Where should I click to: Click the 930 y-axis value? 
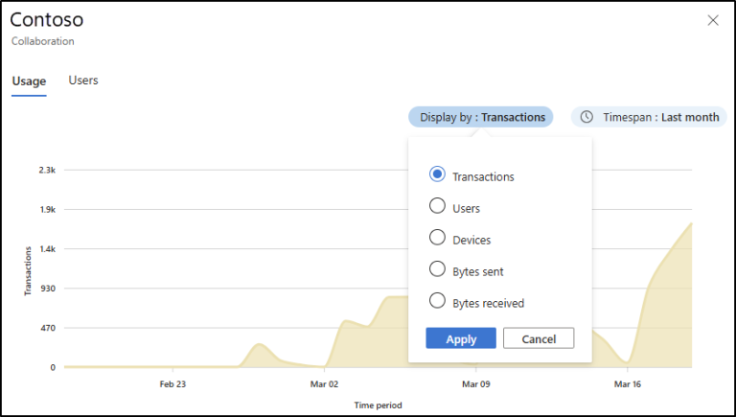[48, 289]
